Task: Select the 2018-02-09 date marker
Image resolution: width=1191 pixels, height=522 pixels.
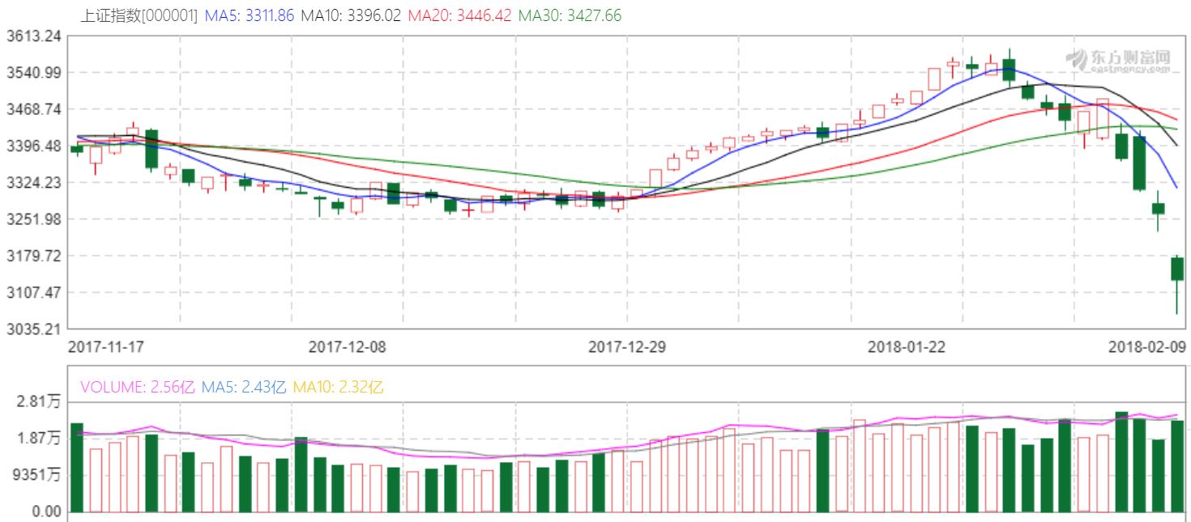Action: click(x=1146, y=346)
